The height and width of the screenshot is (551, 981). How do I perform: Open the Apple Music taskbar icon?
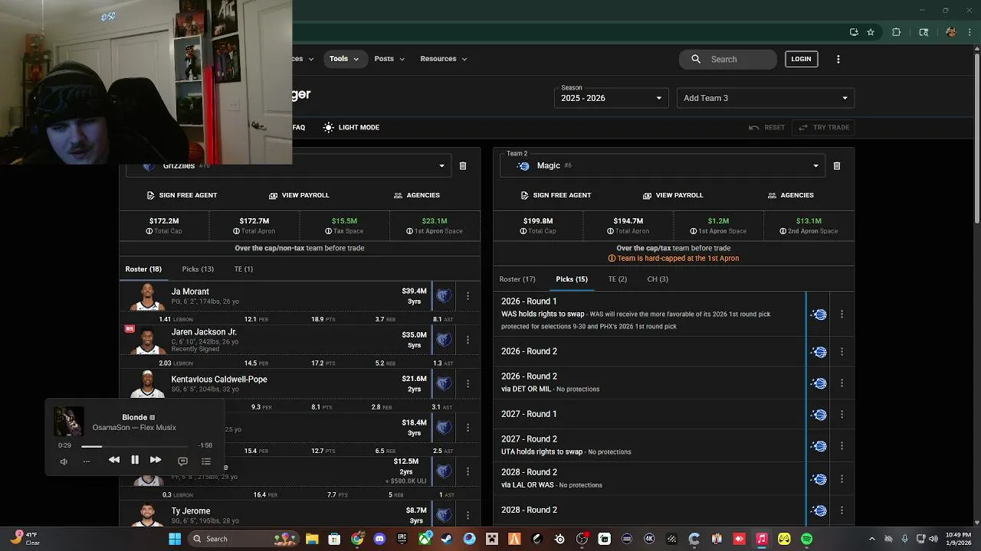pyautogui.click(x=761, y=539)
